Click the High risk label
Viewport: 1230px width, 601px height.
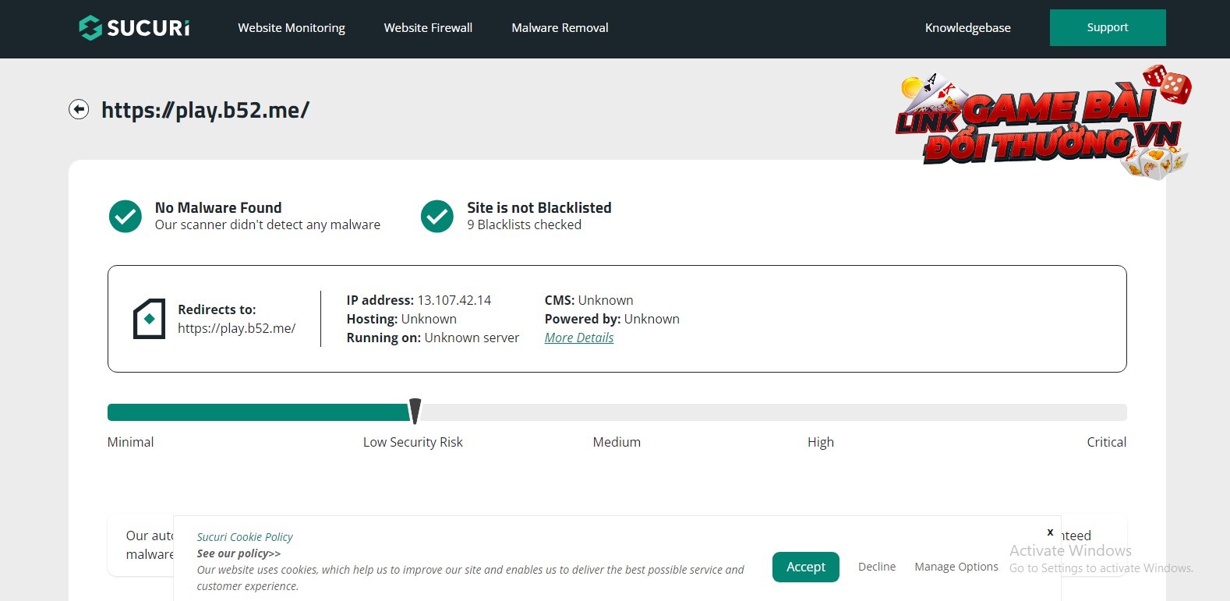tap(821, 442)
